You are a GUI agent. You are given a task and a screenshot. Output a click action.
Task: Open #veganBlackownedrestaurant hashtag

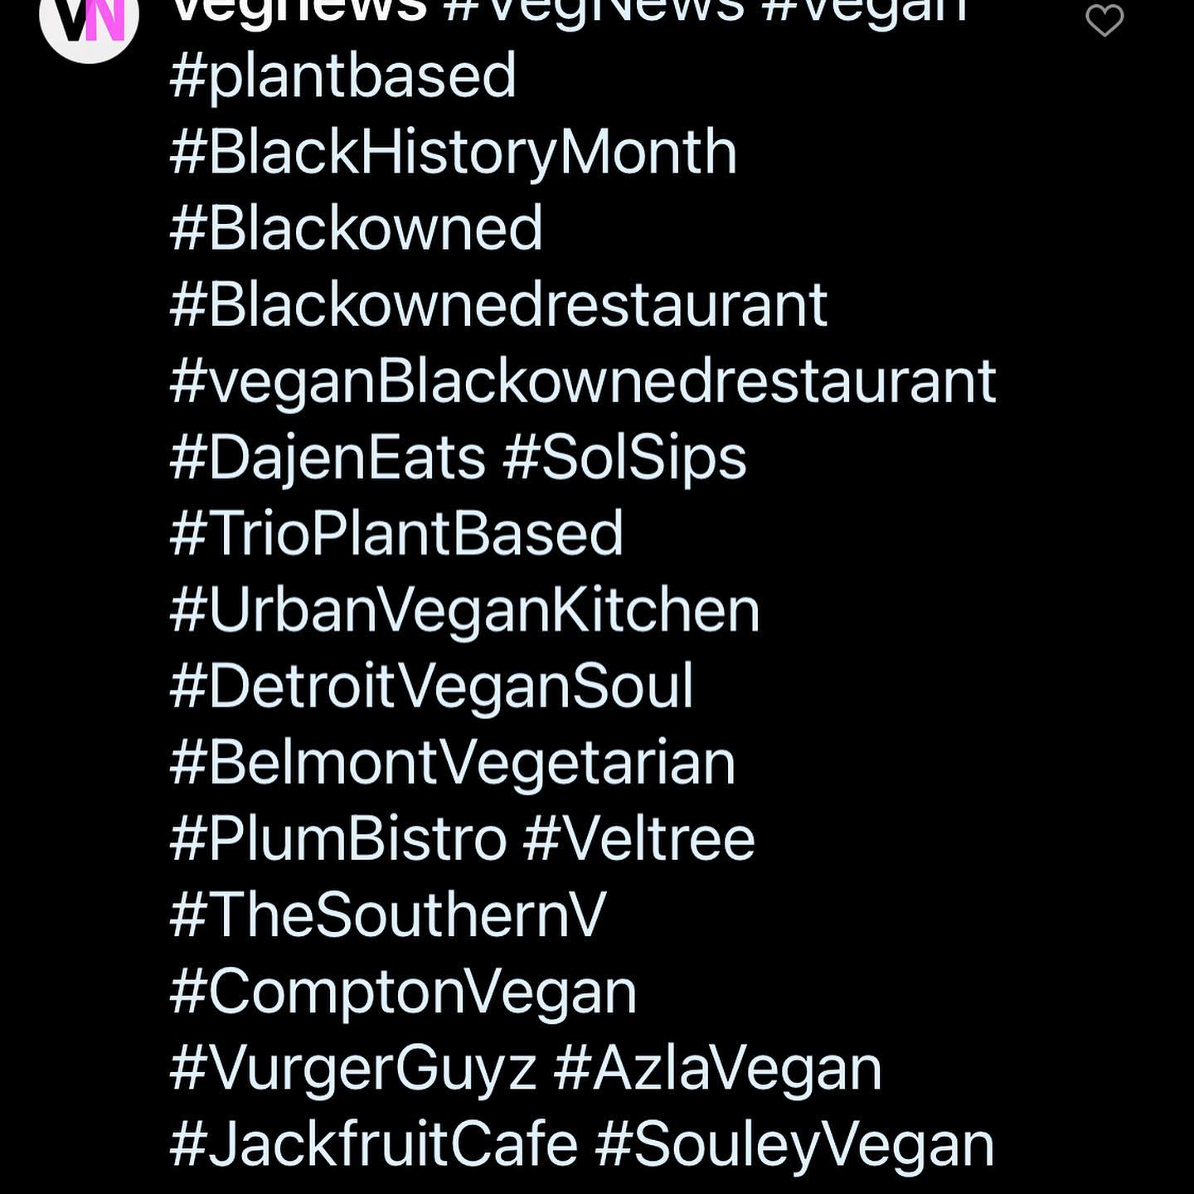(583, 381)
